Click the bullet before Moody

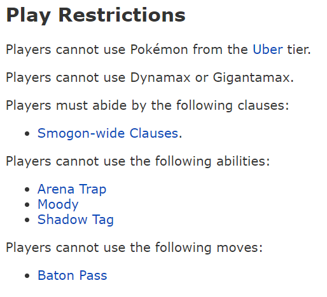point(27,205)
